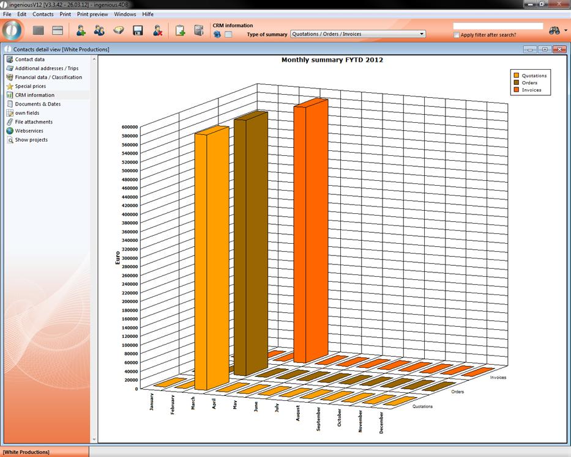Enable Apply filter after search checkbox
Viewport: 571px width, 457px height.
(x=457, y=35)
